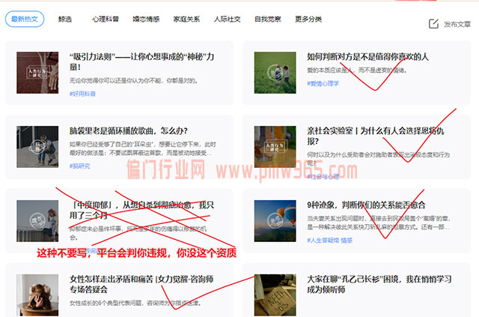Viewport: 479px width, 317px height.
Task: Open thumbnail of 亲社会实验室 article
Action: [275, 147]
